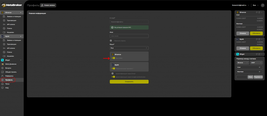Click the Перевести button
The width and height of the screenshot is (267, 116).
[x=258, y=77]
